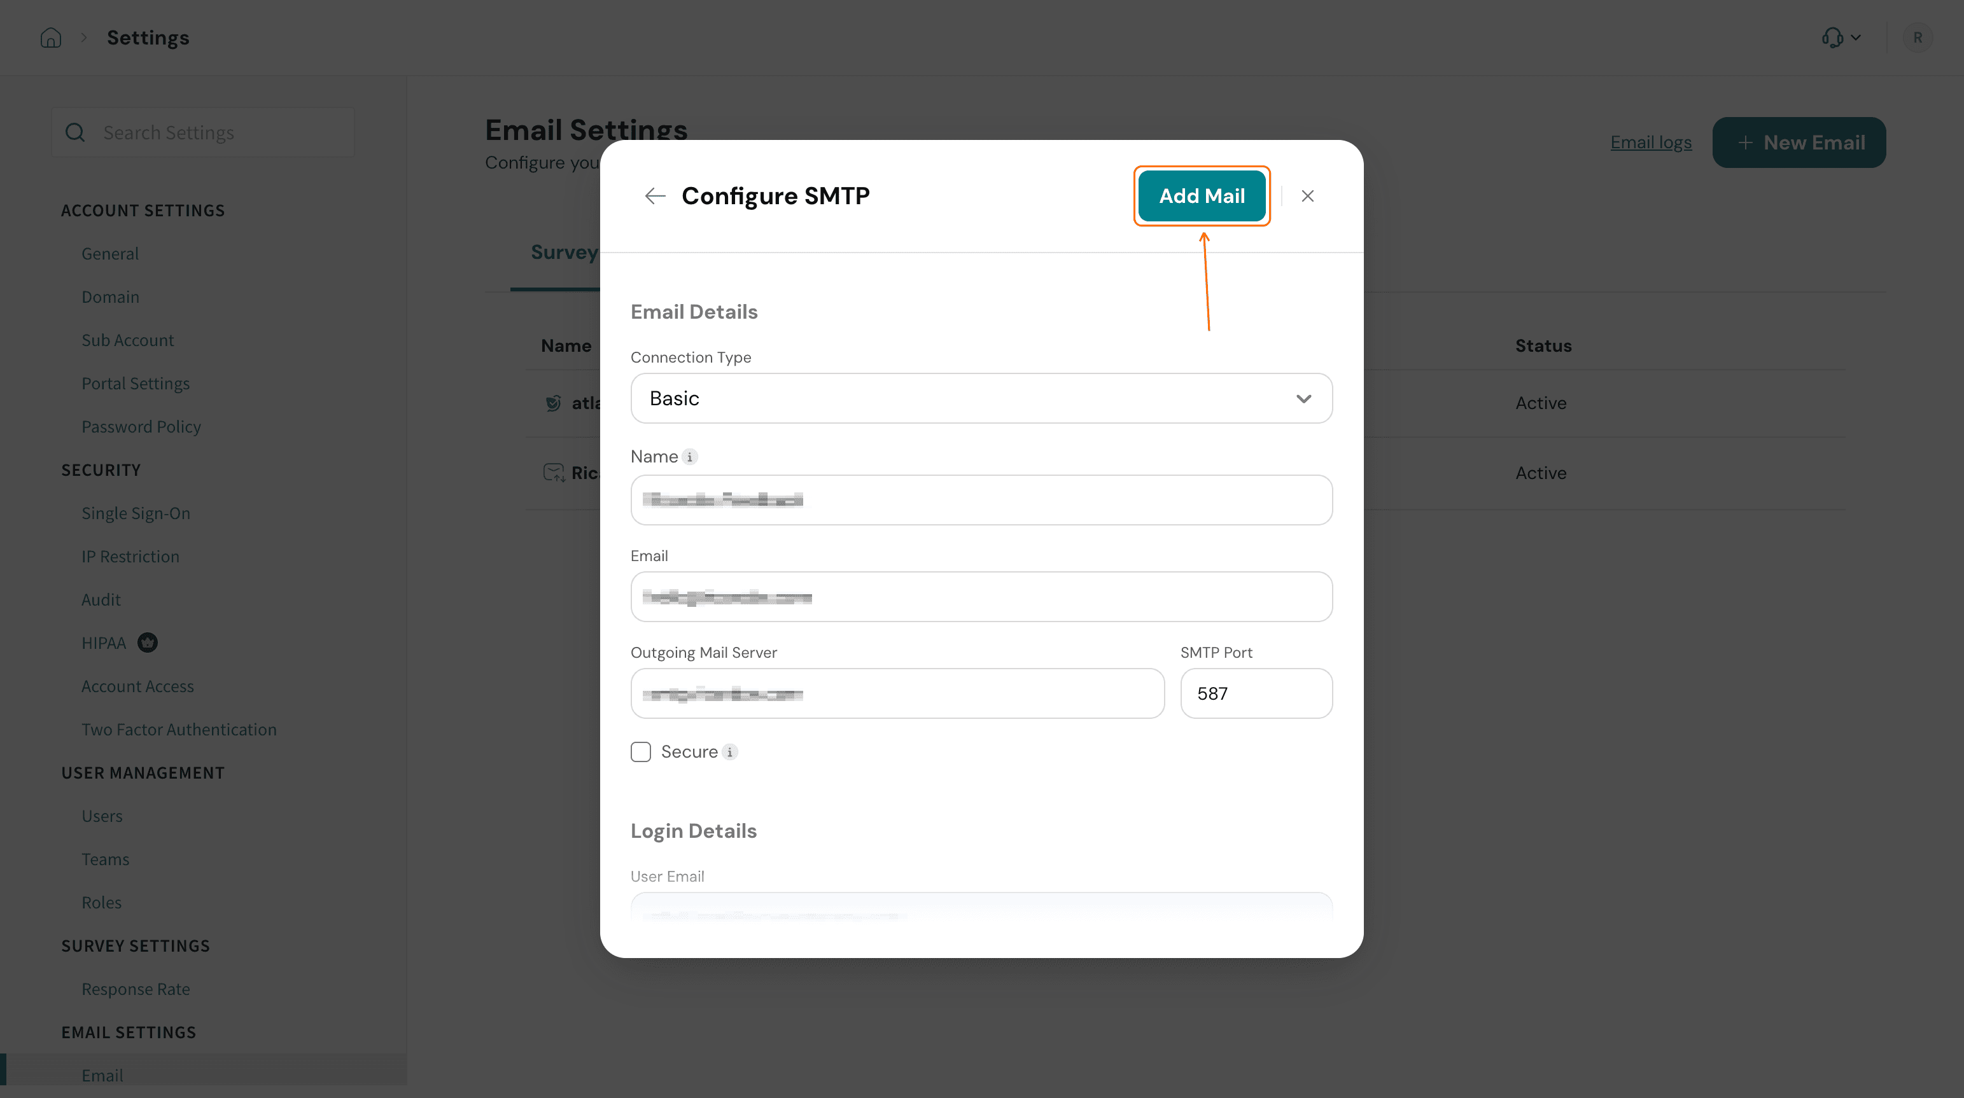The width and height of the screenshot is (1964, 1098).
Task: Click the home icon in breadcrumb
Action: click(51, 38)
